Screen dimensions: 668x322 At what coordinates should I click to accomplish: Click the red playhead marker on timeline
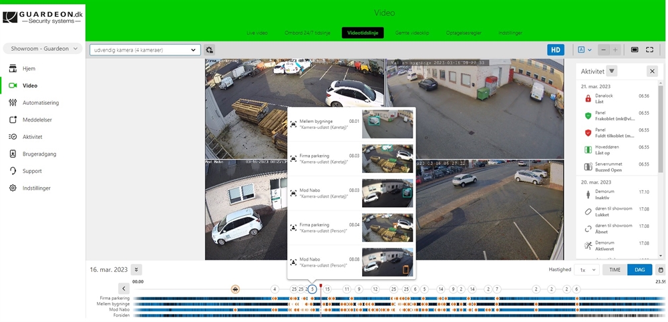pyautogui.click(x=321, y=286)
